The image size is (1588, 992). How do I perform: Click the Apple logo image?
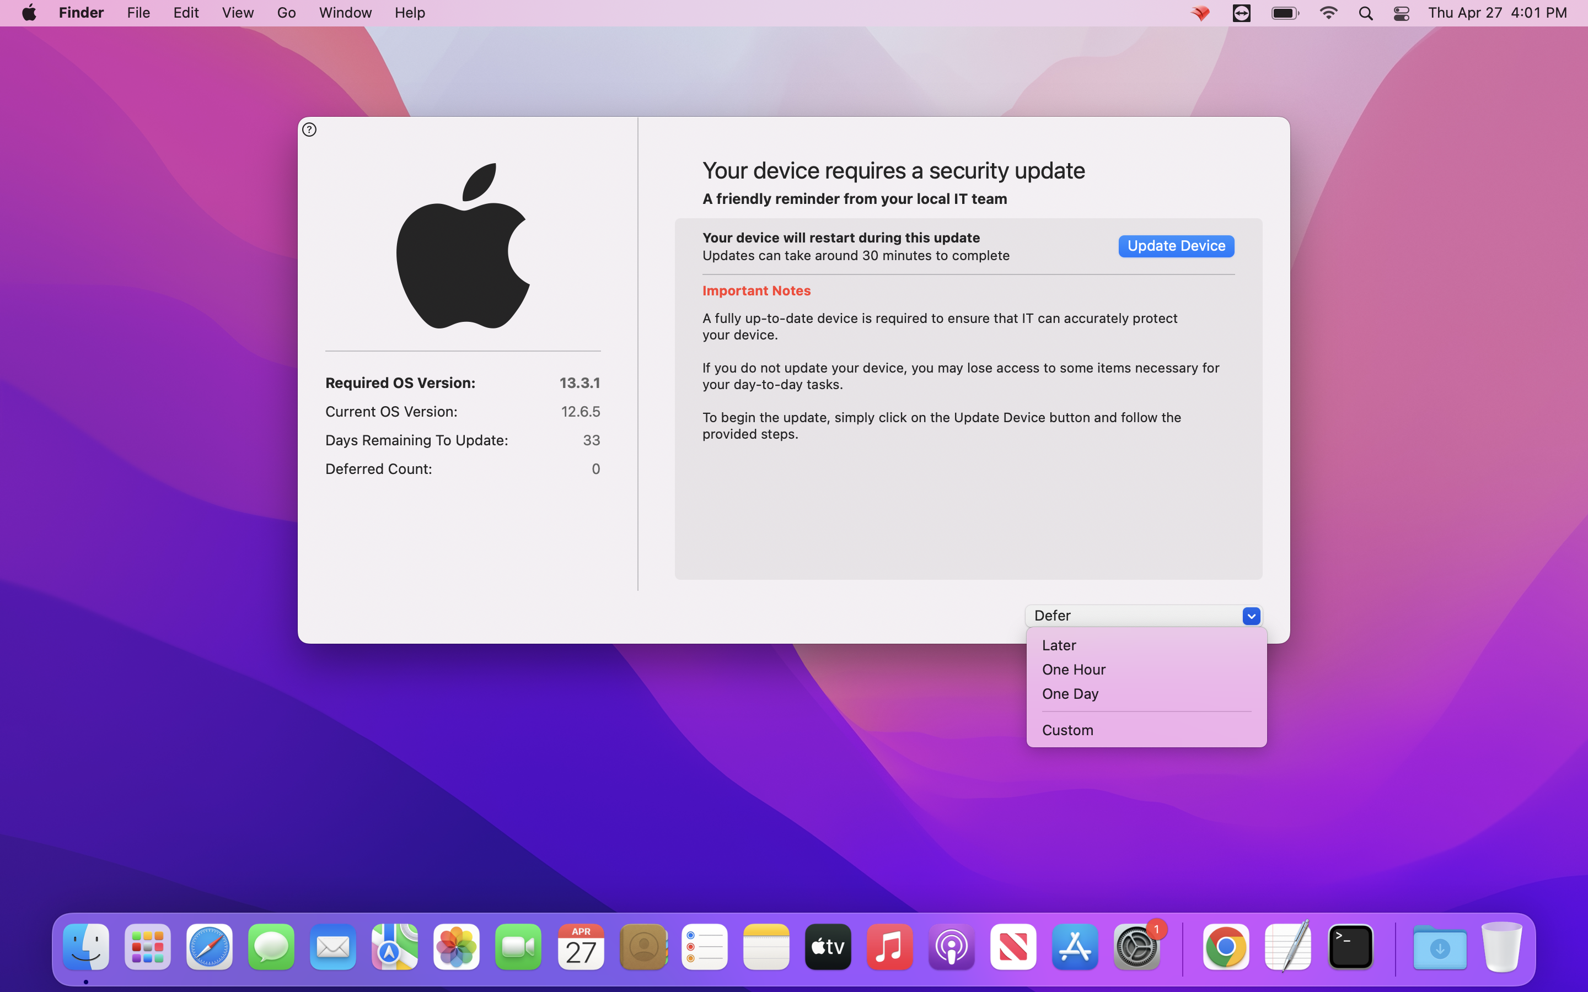tap(463, 246)
